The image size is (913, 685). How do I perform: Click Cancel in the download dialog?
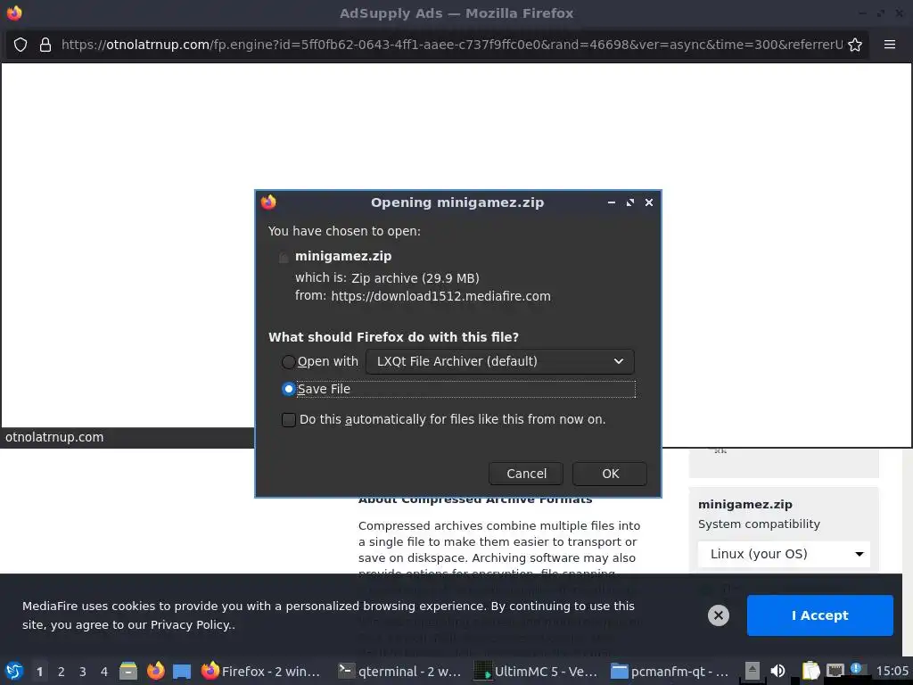[x=526, y=474]
